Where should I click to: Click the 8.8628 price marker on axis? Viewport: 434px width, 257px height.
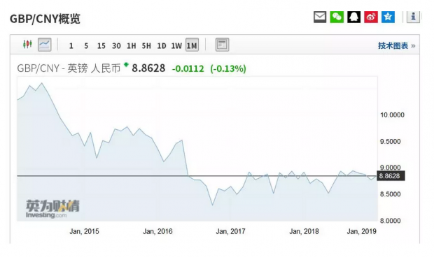391,176
